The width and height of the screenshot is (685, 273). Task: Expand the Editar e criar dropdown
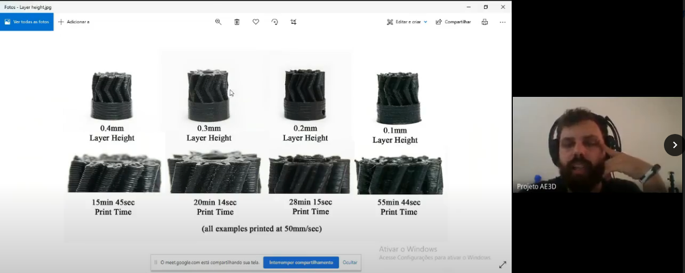click(x=407, y=22)
